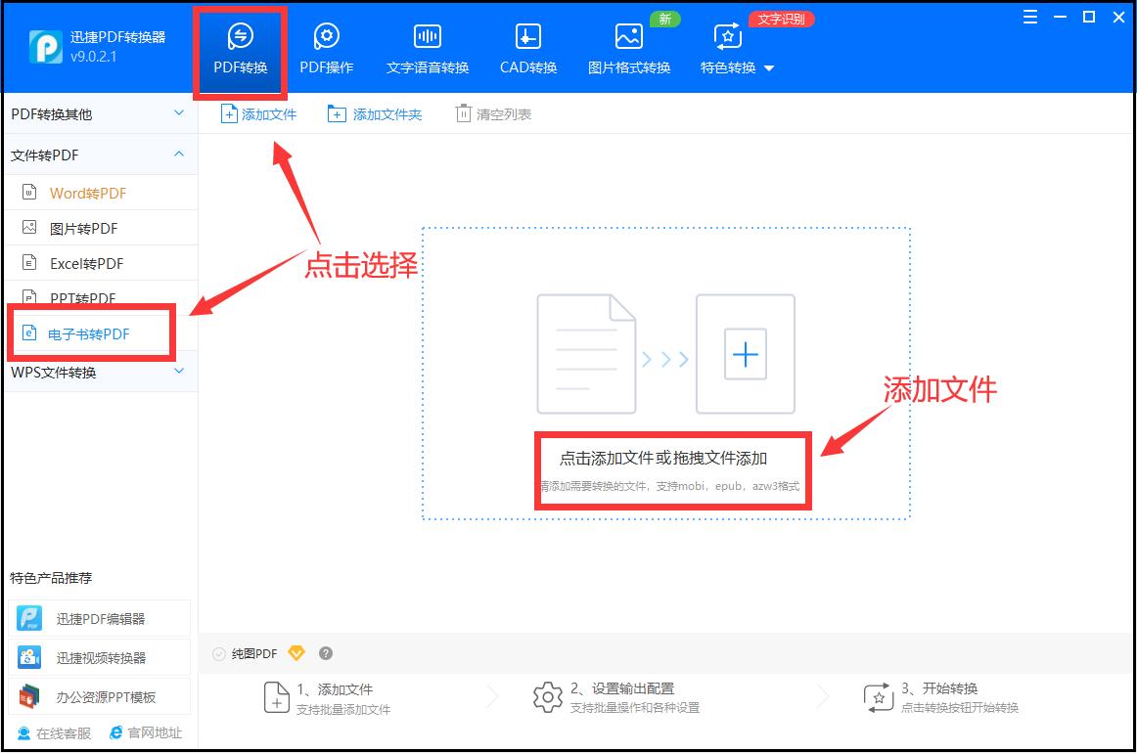
Task: Click the VIP crown next to 纯图PDF
Action: 296,652
